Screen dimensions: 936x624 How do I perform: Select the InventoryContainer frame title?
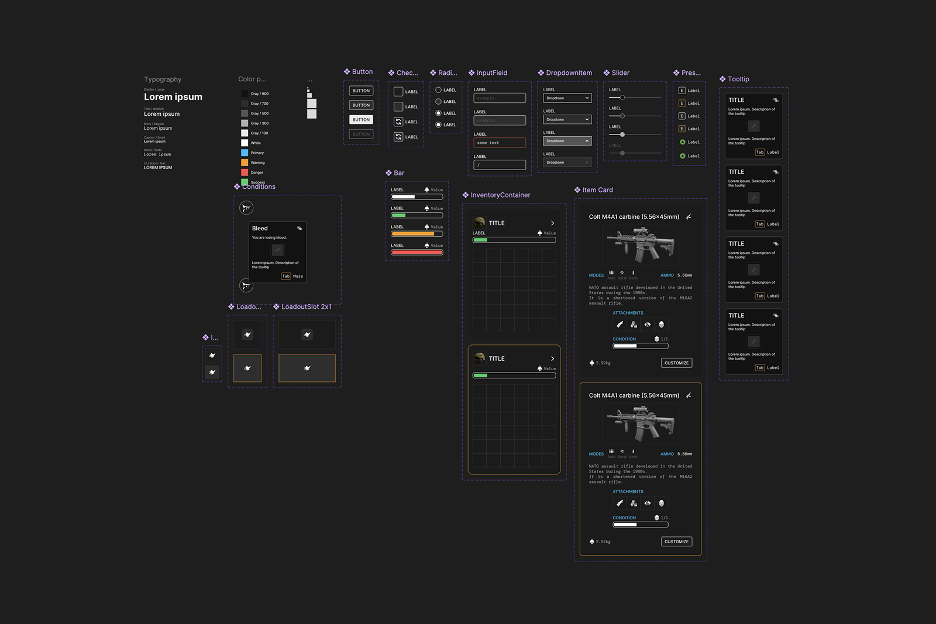(x=500, y=195)
